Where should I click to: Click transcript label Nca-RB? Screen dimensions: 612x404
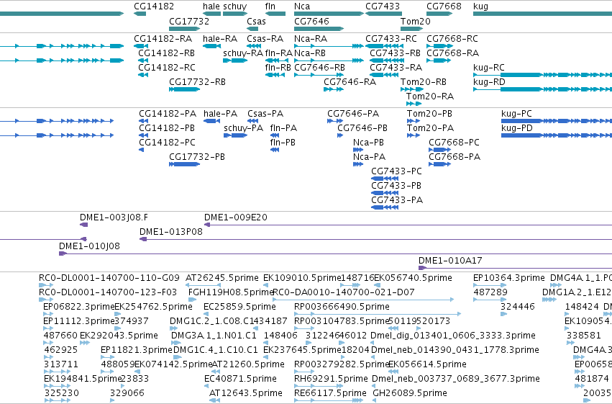[x=310, y=53]
